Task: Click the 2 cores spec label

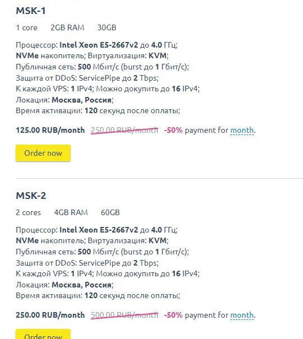Action: 29,212
